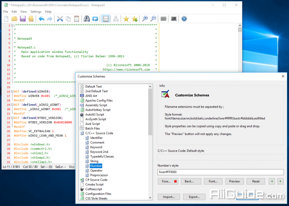Select the Comment style item
The height and width of the screenshot is (206, 289).
click(97, 142)
